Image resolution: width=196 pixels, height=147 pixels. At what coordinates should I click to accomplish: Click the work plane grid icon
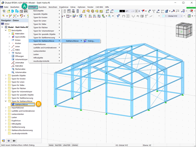[x=189, y=16]
